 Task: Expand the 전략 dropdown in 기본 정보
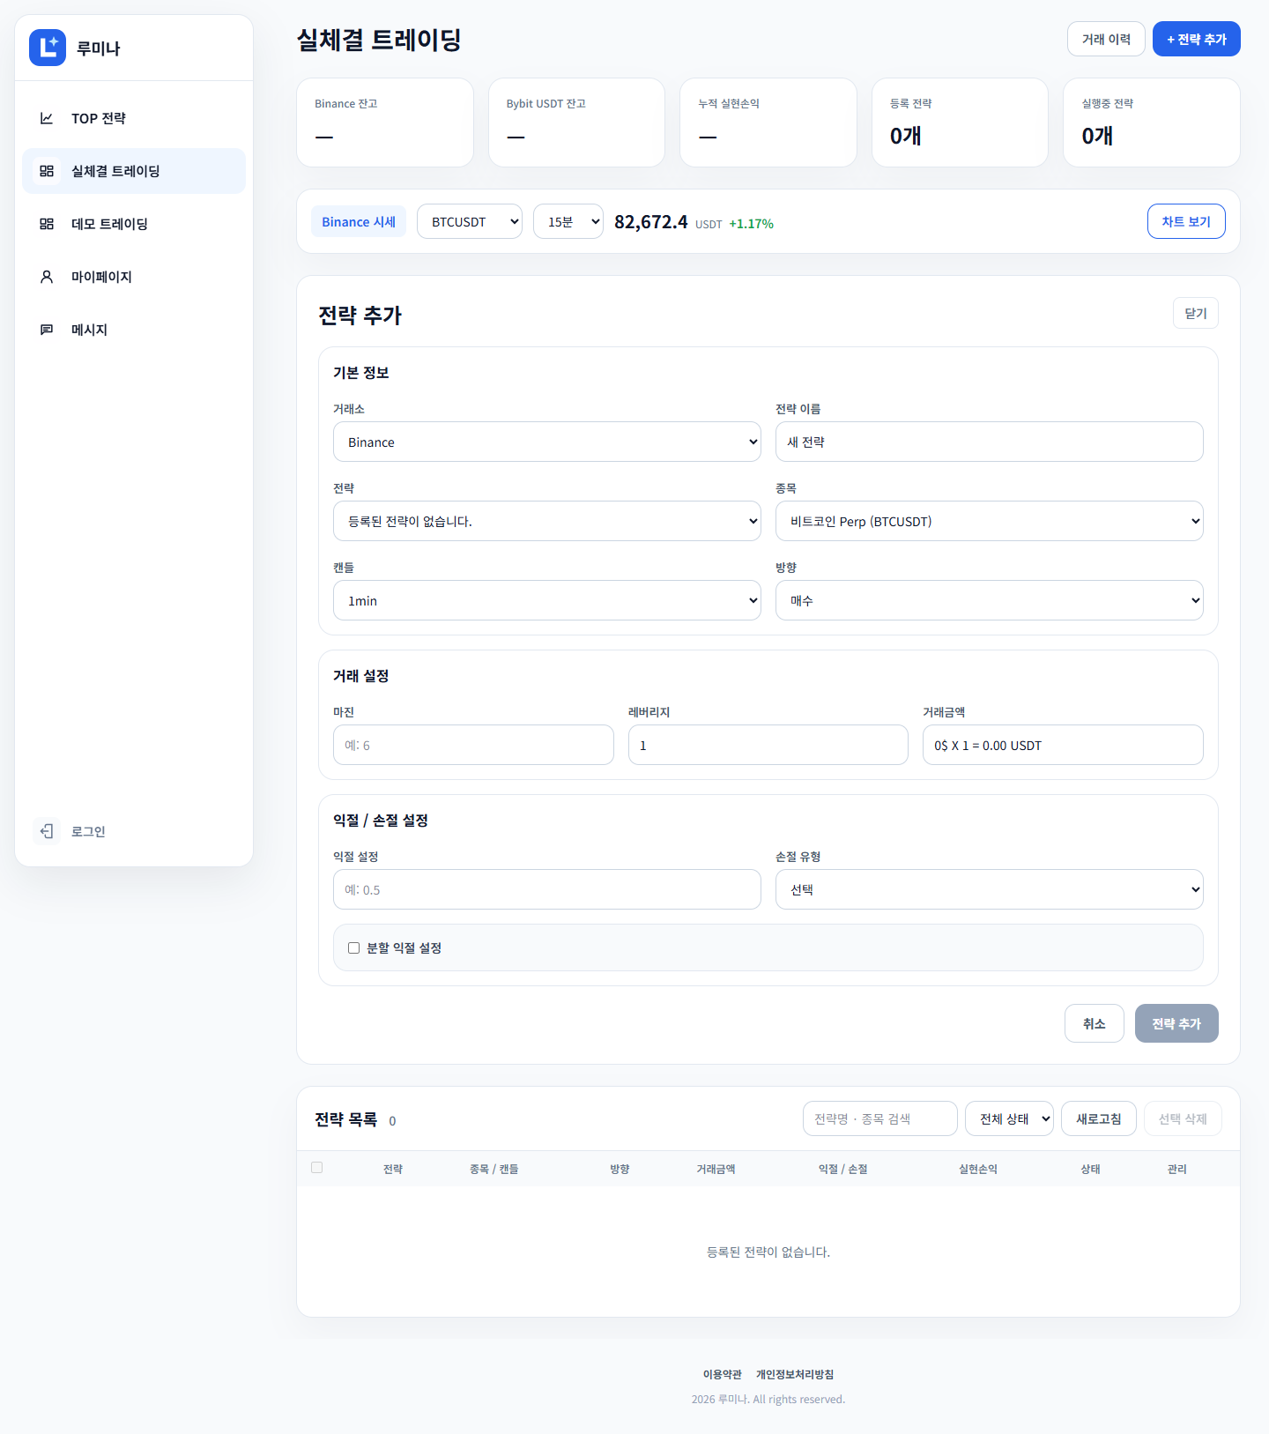(547, 521)
